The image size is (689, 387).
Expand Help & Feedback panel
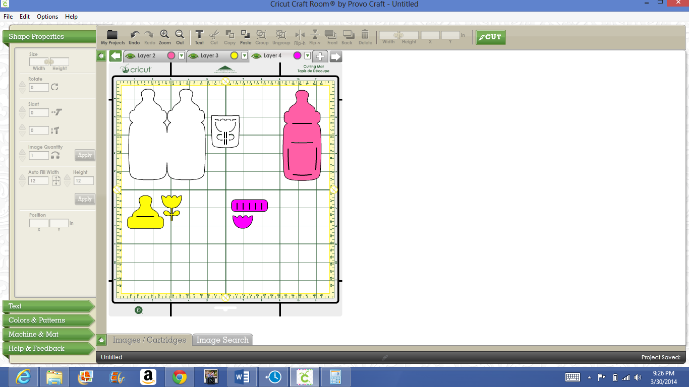(49, 348)
